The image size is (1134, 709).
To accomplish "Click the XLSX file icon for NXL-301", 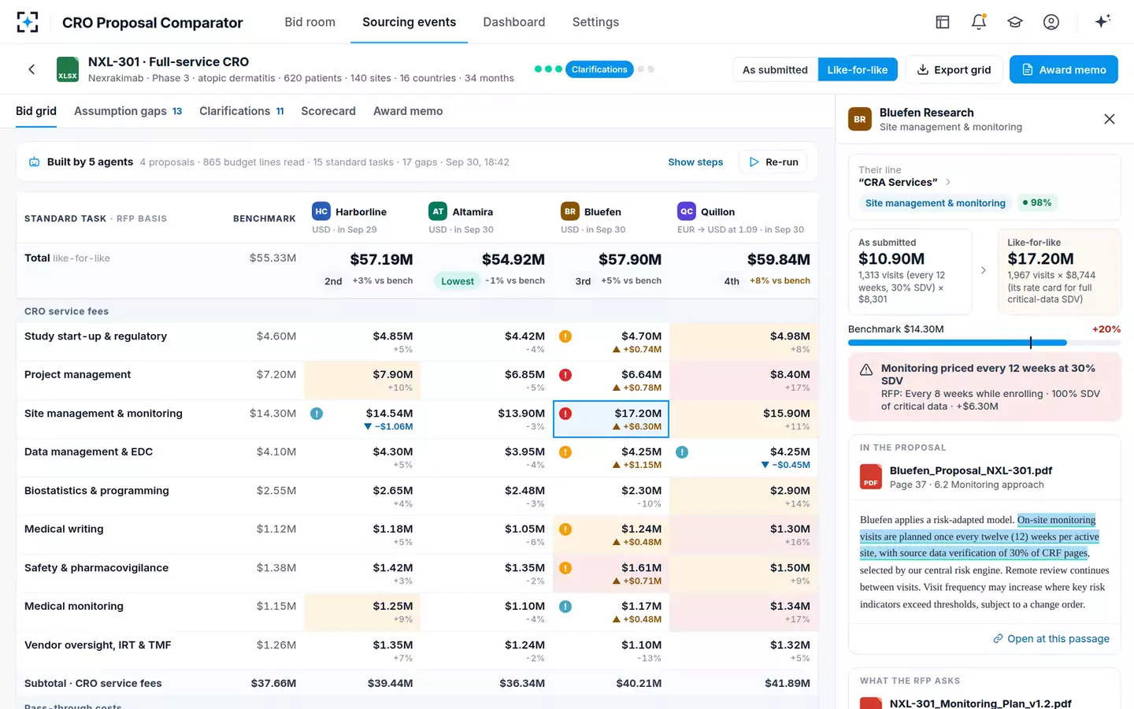I will [x=68, y=69].
